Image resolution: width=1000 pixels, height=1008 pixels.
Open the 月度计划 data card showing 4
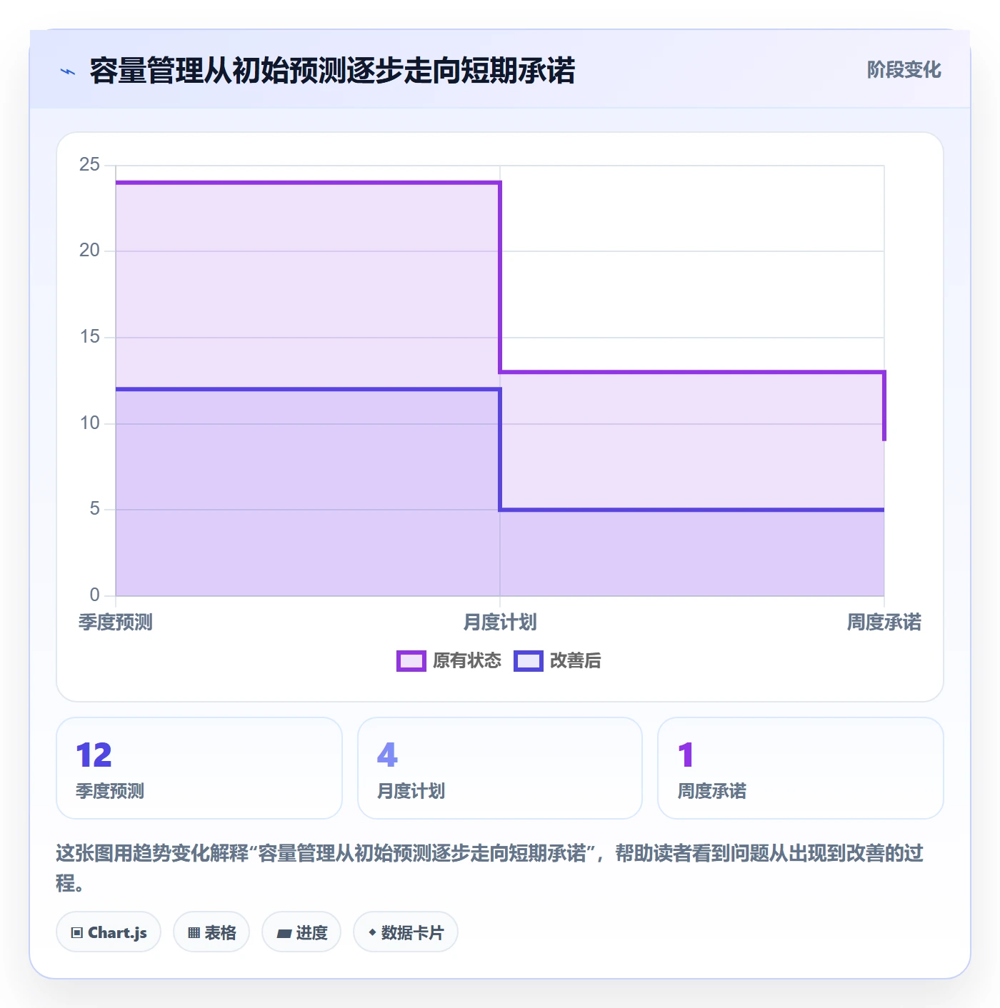[x=500, y=768]
